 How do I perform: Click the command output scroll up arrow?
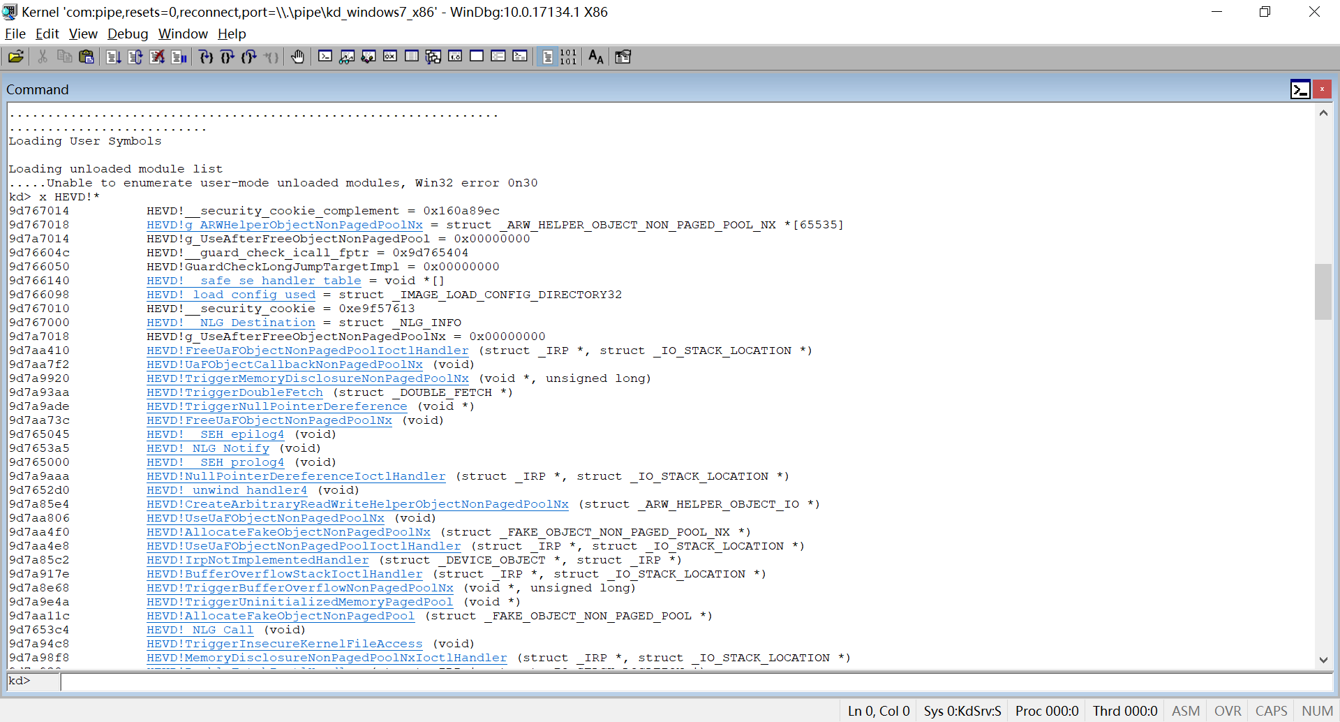(x=1323, y=112)
